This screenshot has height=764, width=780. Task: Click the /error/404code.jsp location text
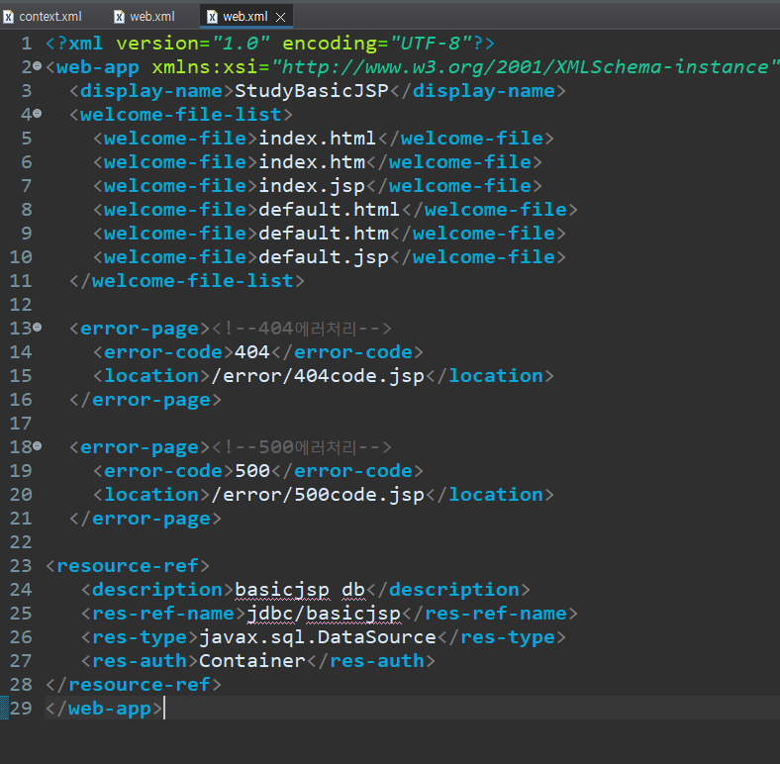tap(318, 376)
